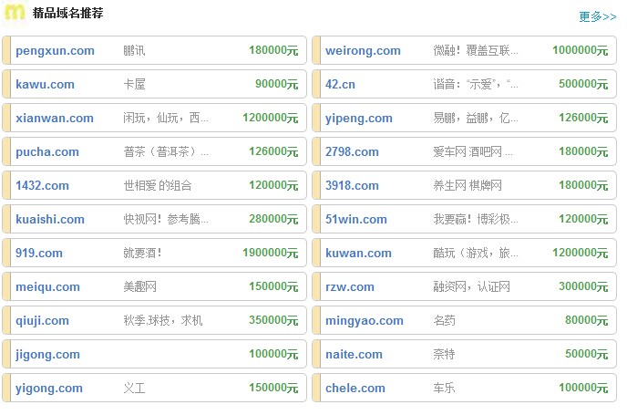Click the 42.cn domain link
The width and height of the screenshot is (627, 415).
coord(340,85)
